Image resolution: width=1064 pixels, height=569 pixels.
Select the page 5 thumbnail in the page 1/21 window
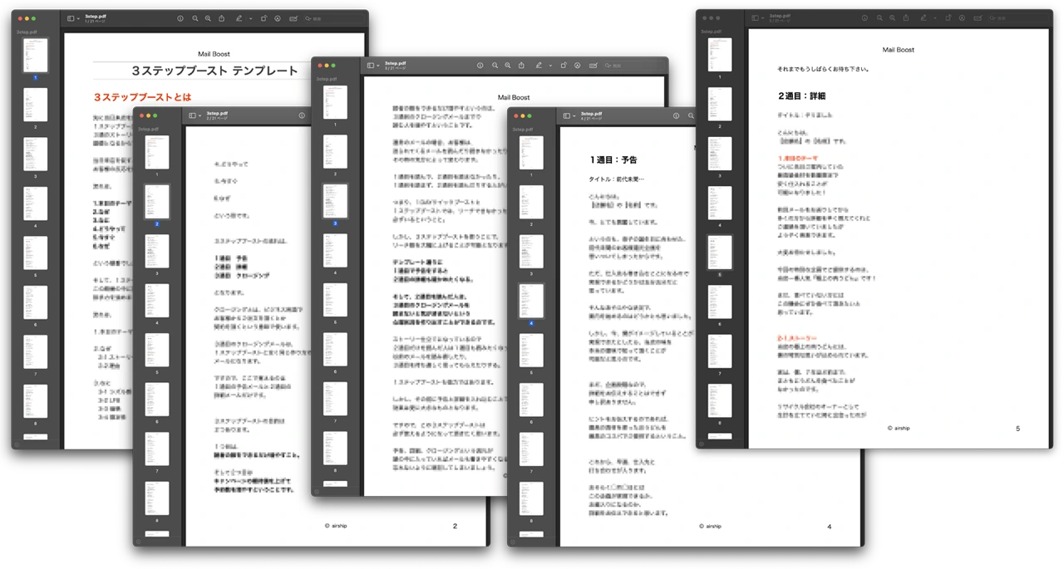pyautogui.click(x=35, y=253)
